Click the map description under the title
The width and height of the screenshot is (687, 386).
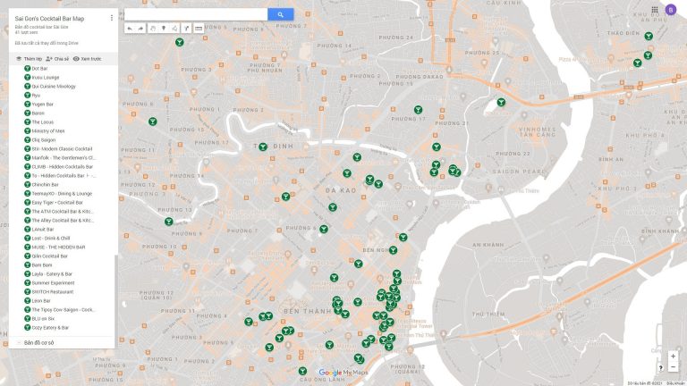(42, 27)
